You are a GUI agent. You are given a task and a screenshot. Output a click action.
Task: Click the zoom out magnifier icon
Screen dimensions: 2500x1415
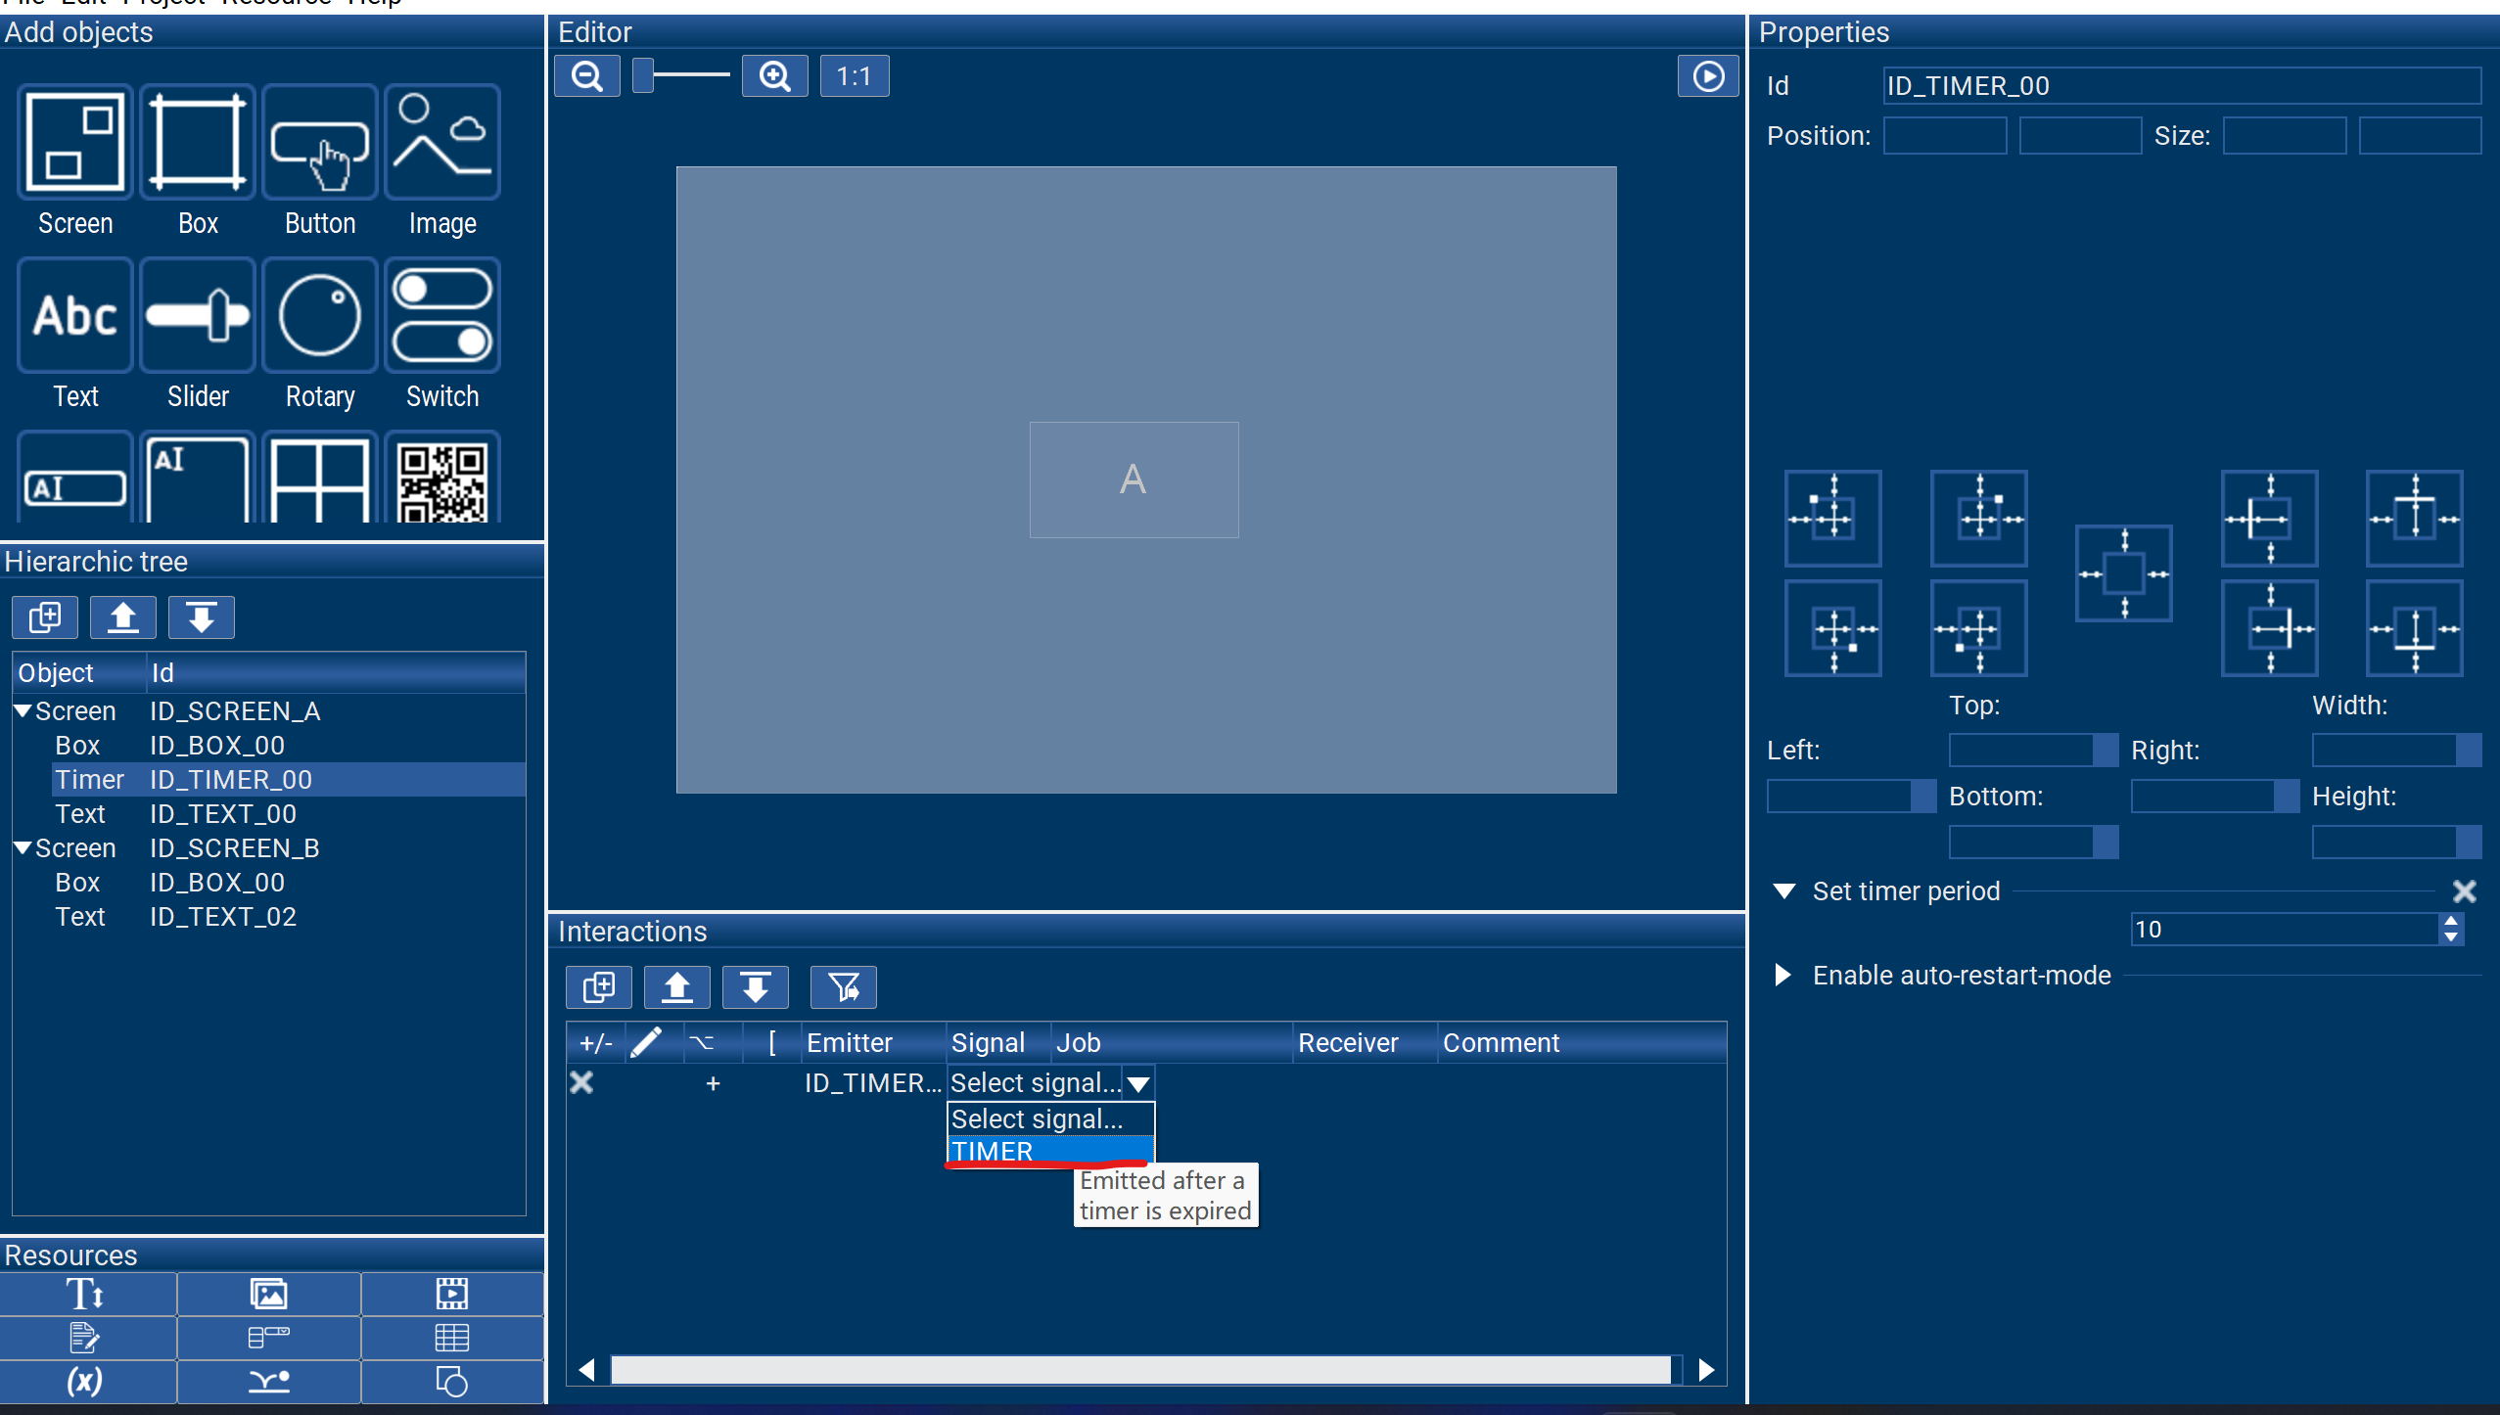pyautogui.click(x=587, y=76)
